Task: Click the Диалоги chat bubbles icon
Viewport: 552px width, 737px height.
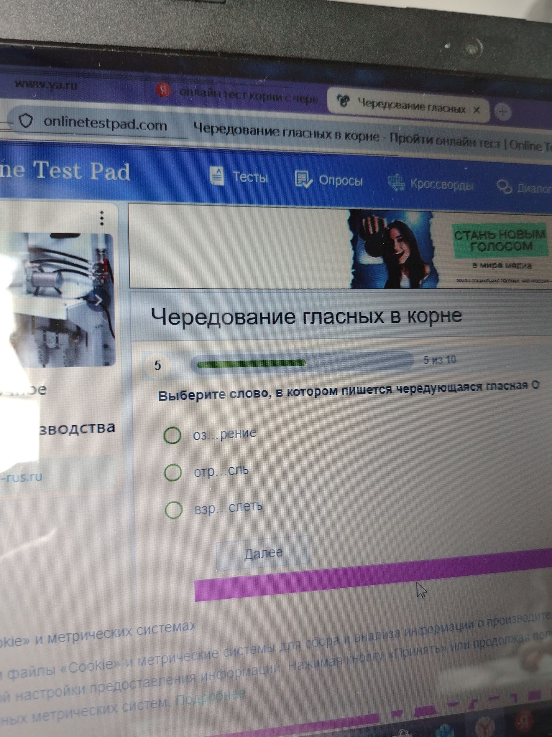Action: 504,187
